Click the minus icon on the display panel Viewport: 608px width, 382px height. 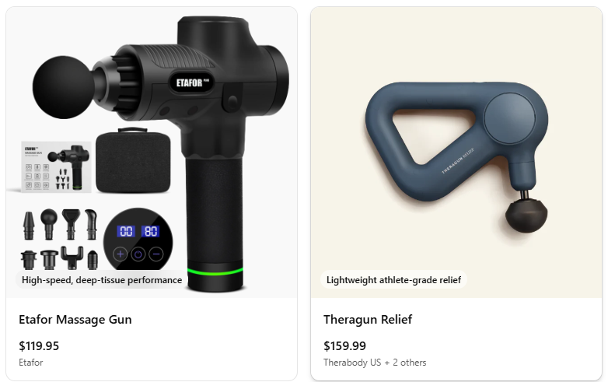tap(155, 254)
